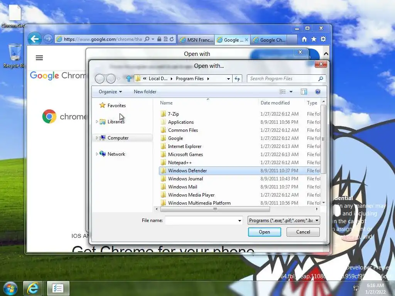Click the hamburger menu on Chrome page
Image resolution: width=395 pixels, height=296 pixels.
pyautogui.click(x=39, y=58)
